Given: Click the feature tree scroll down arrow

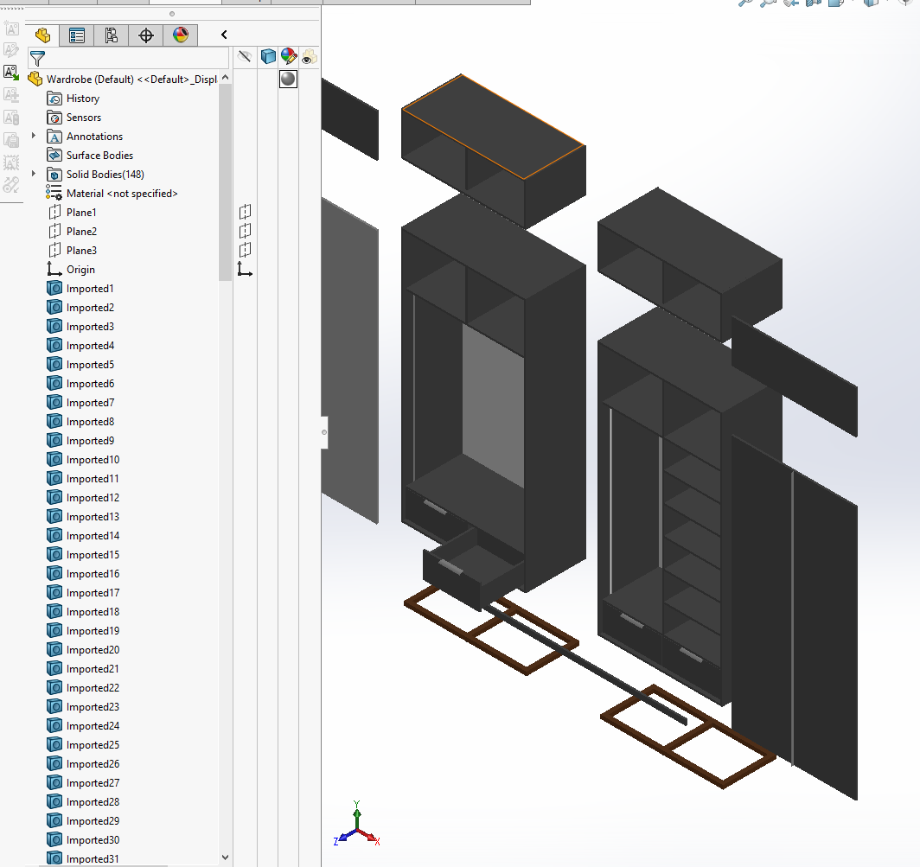Looking at the screenshot, I should [226, 857].
